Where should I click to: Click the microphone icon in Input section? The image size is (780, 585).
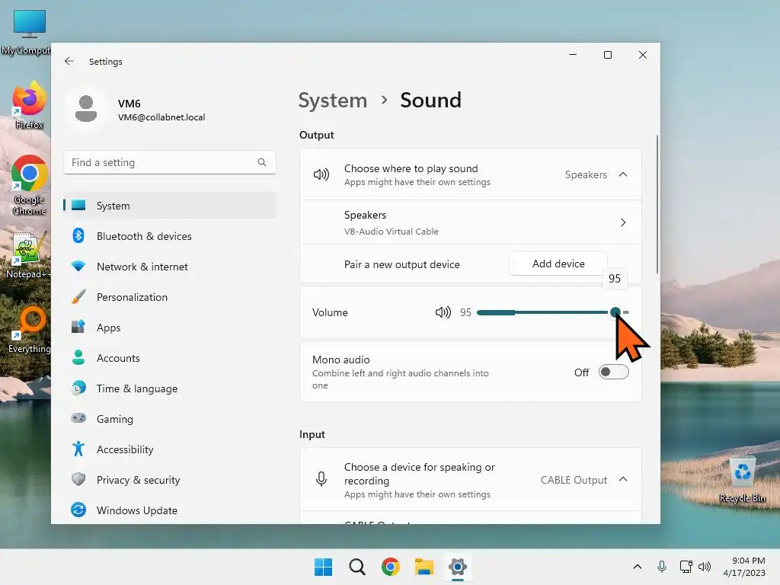click(321, 479)
